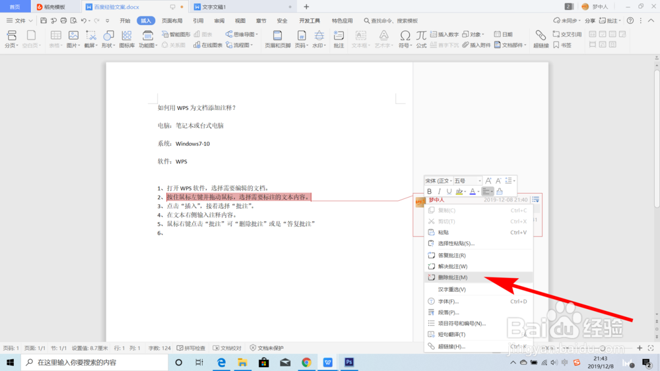Viewport: 660px width, 371px height.
Task: Click 文档校对 in the status bar
Action: point(227,348)
